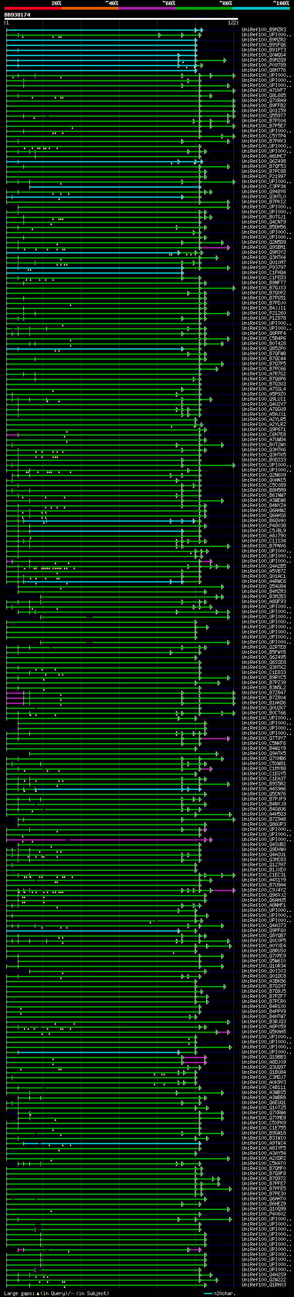Viewport: 294px width, 1297px height.
Task: Click label UniRef100_C1FHQ4
Action: tap(264, 273)
